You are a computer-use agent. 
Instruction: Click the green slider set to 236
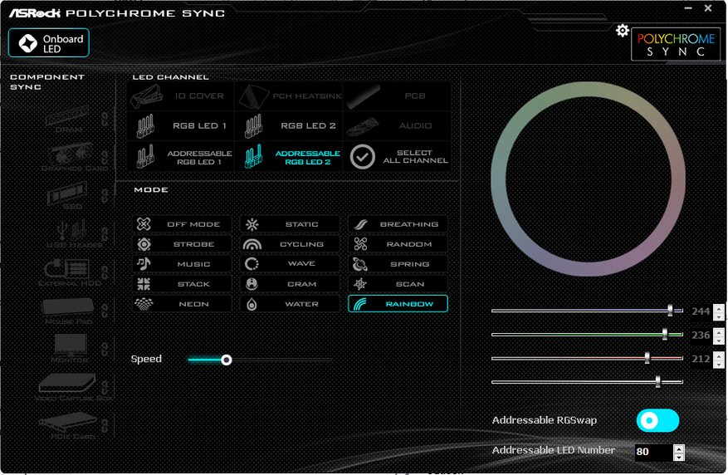coord(587,335)
